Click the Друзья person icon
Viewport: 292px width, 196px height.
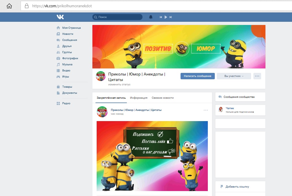click(58, 46)
